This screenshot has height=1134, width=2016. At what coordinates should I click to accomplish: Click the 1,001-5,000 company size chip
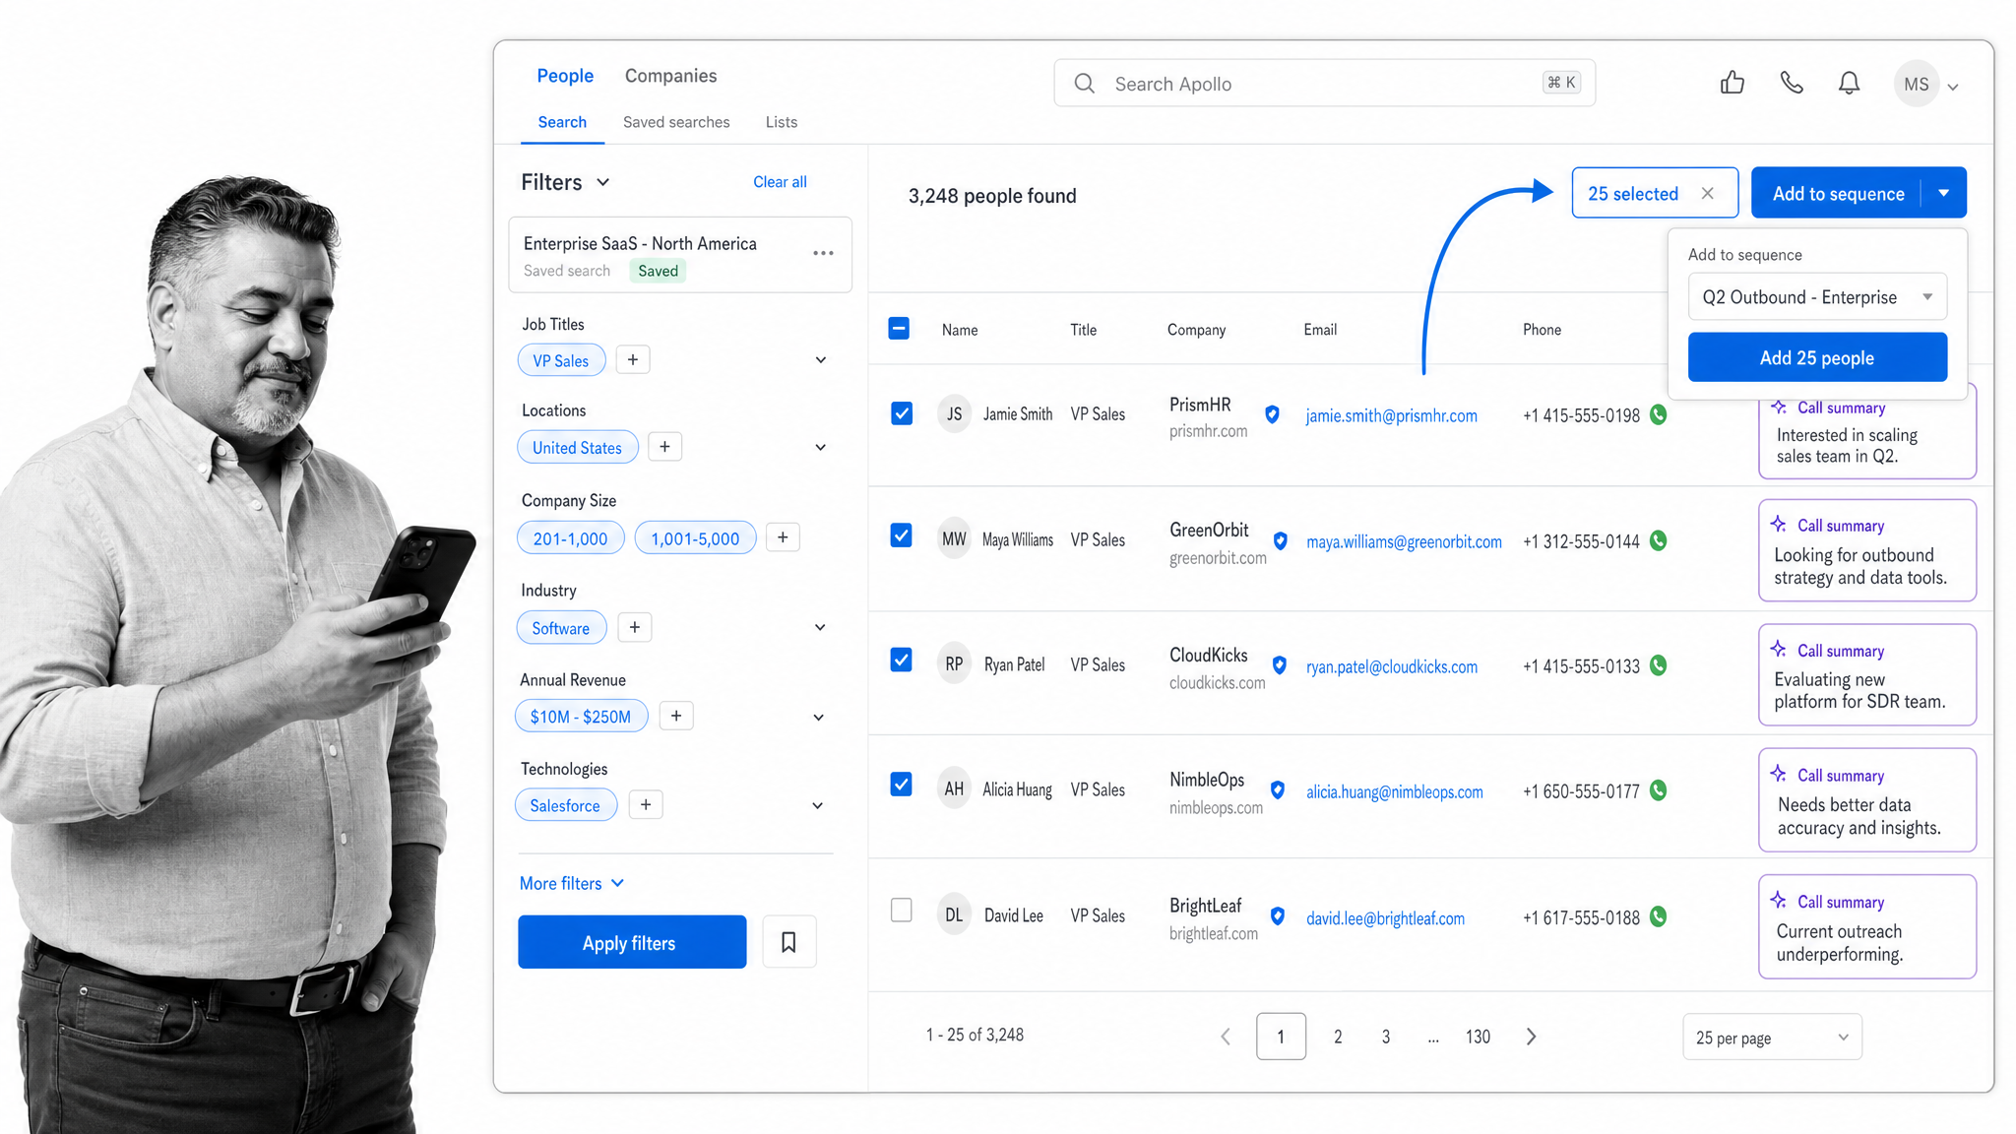click(x=695, y=538)
